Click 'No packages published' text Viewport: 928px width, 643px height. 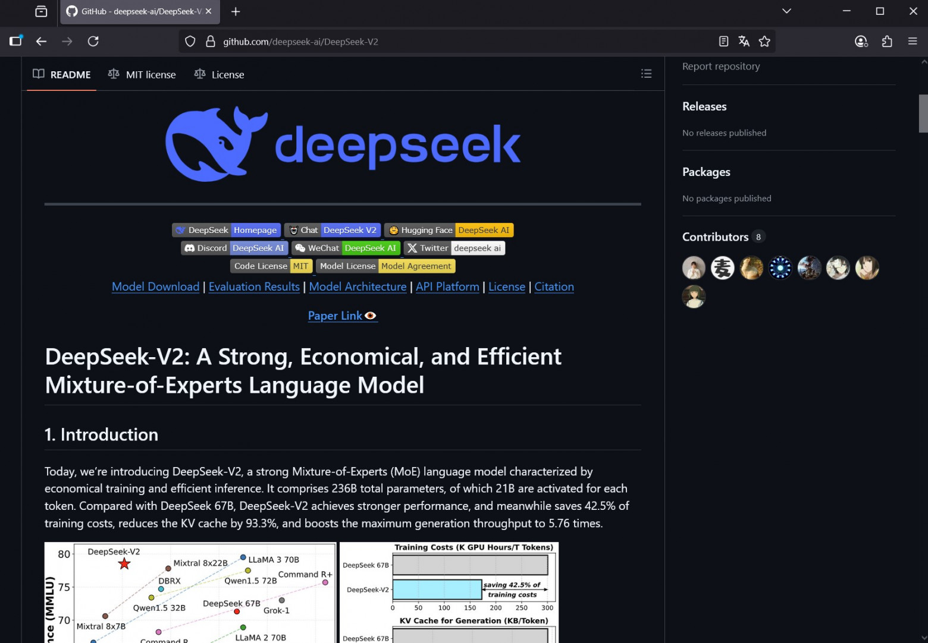coord(726,198)
